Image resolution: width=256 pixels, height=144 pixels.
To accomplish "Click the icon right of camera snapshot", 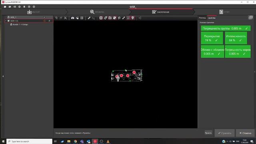I will pyautogui.click(x=77, y=18).
